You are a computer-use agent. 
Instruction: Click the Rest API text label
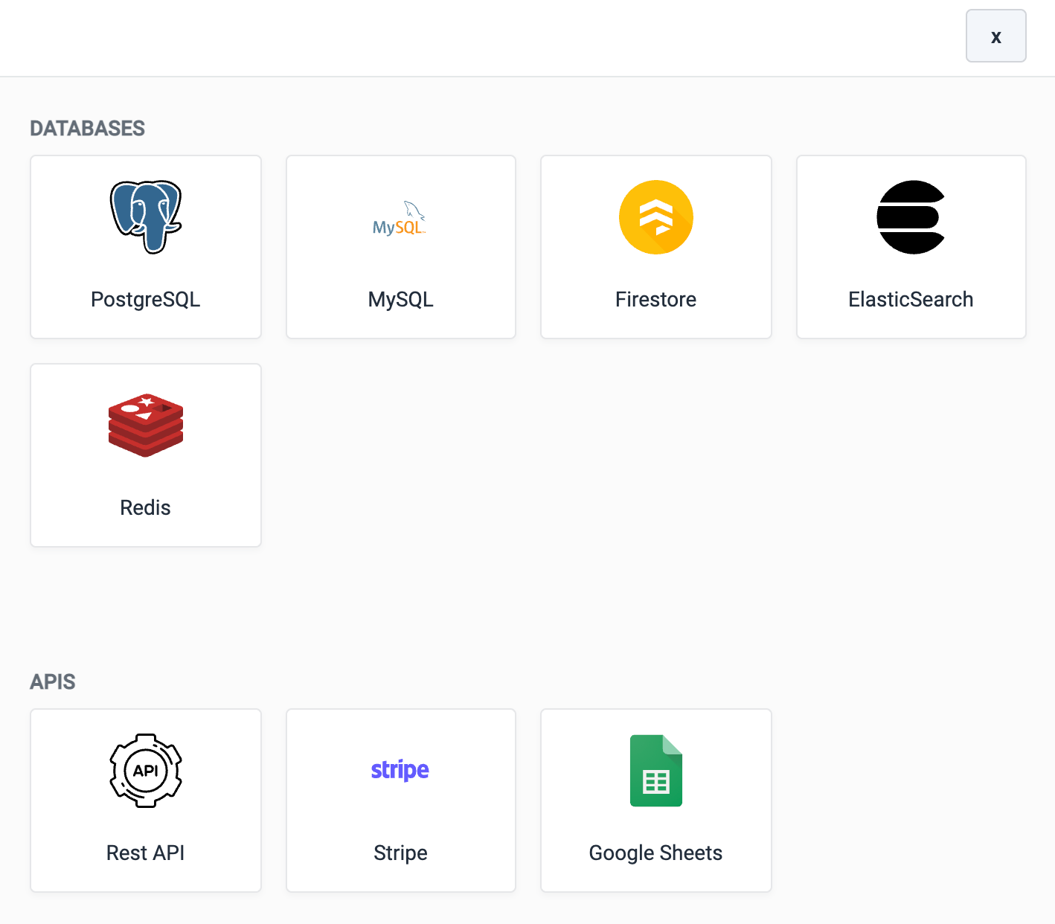(146, 853)
